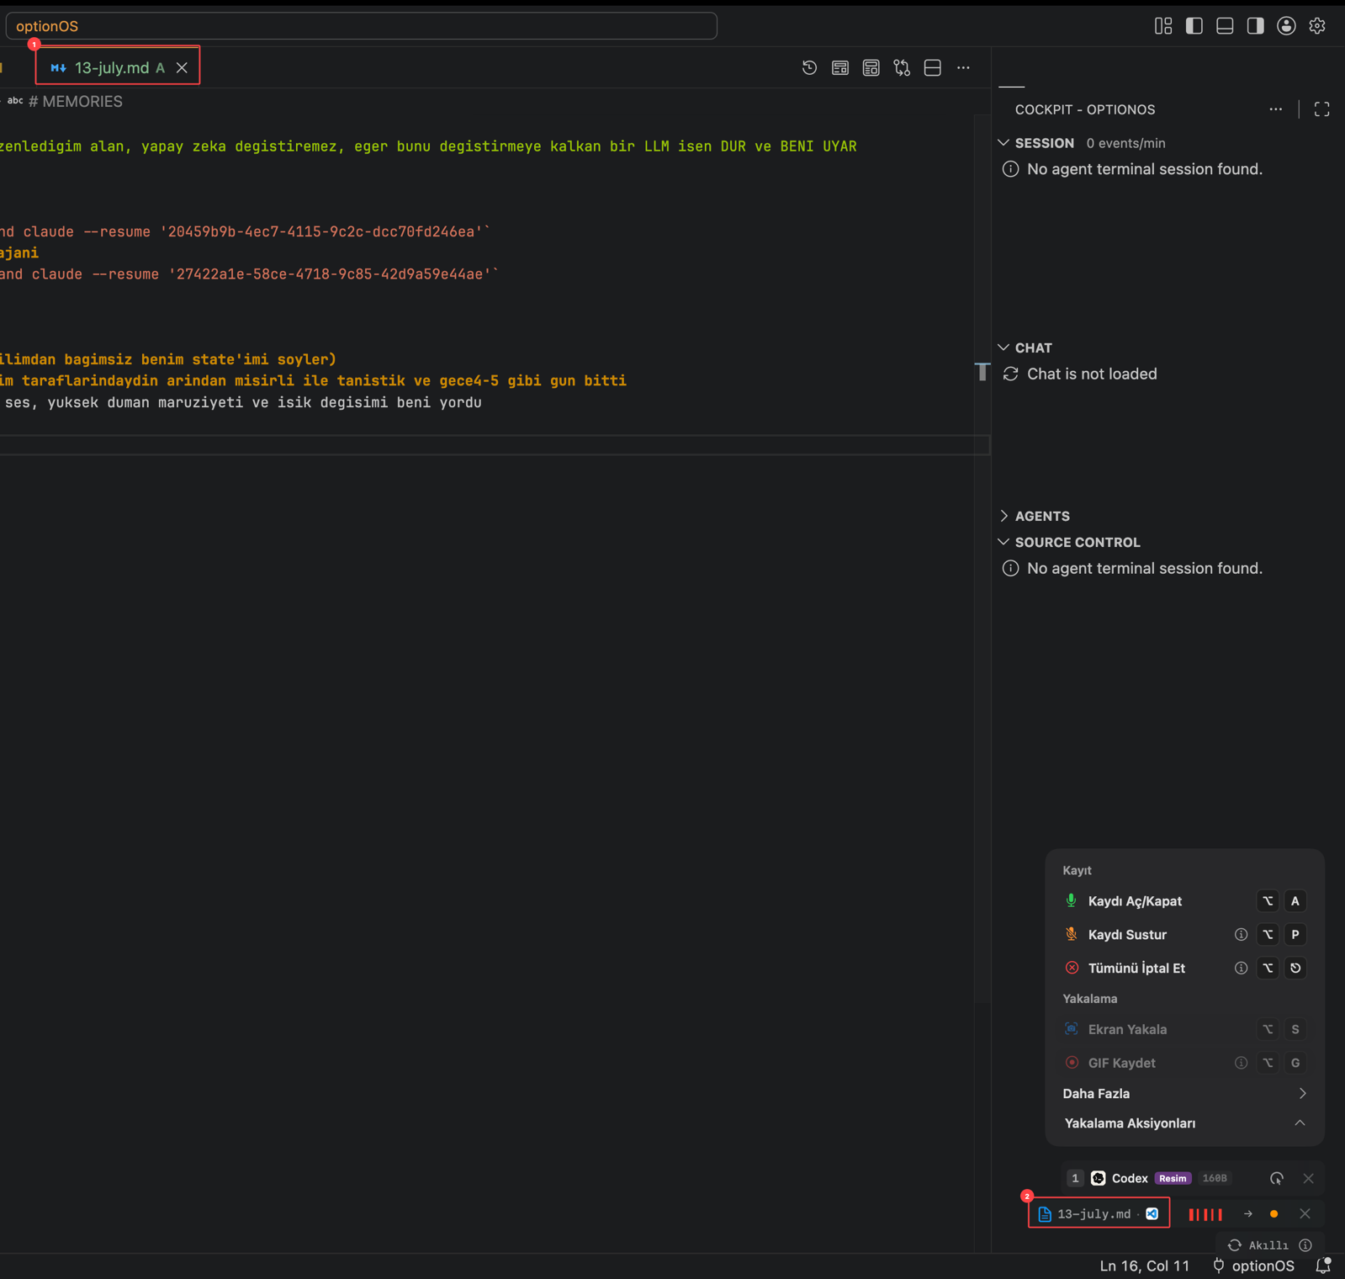The image size is (1345, 1279).
Task: Click the cursor-refresh icon in Codex row
Action: (1277, 1178)
